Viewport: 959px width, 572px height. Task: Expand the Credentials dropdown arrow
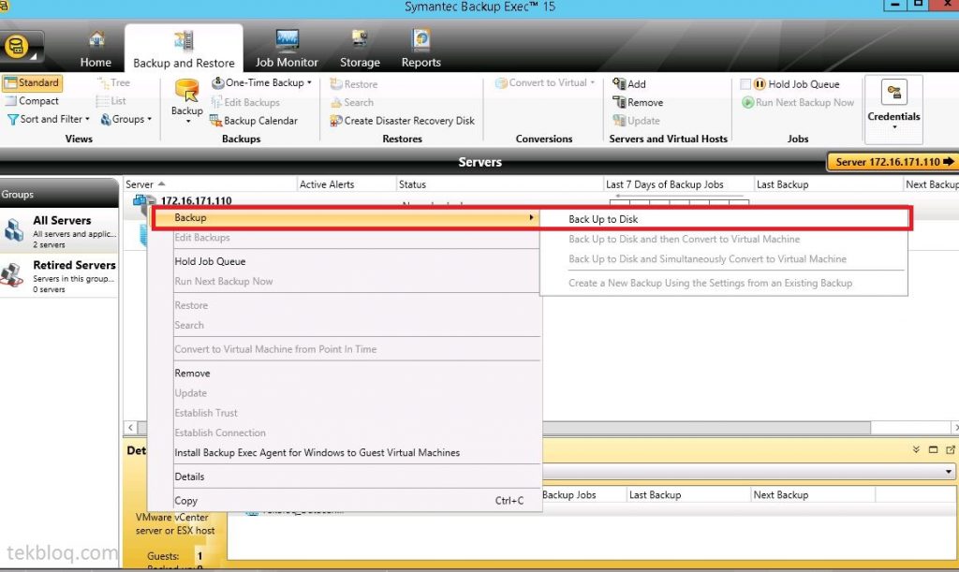coord(894,127)
